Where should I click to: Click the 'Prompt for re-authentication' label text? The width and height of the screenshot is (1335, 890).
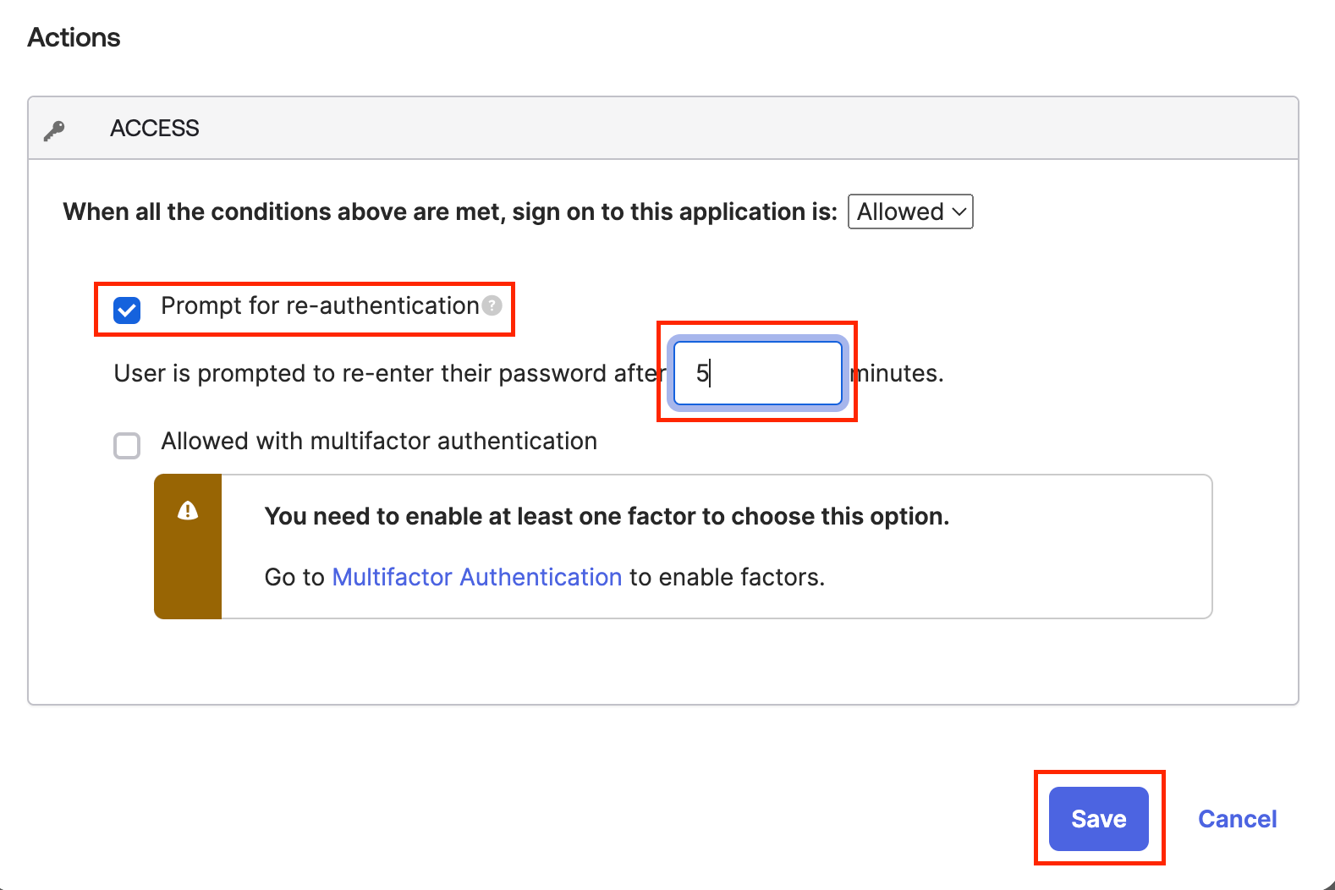click(x=320, y=305)
